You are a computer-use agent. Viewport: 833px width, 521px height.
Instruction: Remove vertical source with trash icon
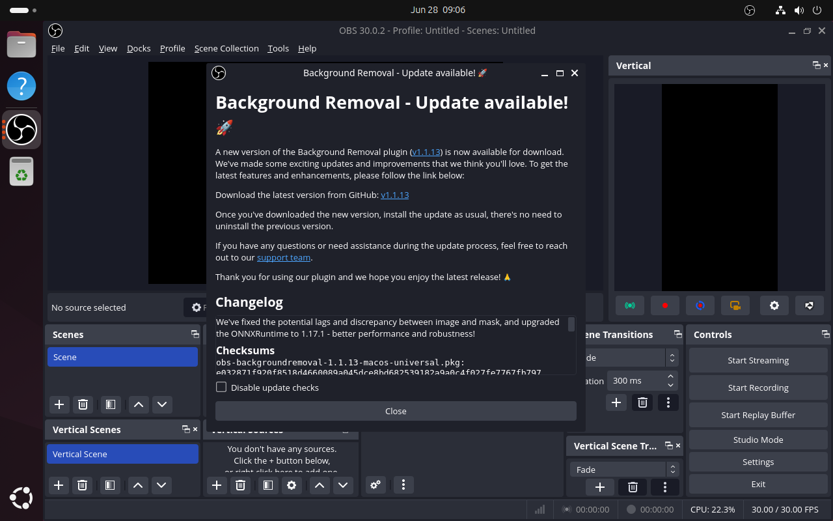[240, 485]
